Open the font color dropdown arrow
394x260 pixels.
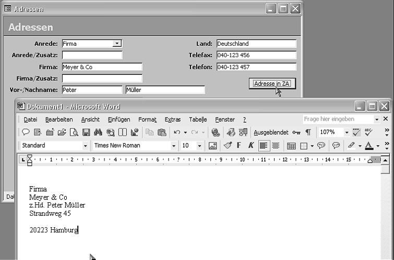[378, 146]
